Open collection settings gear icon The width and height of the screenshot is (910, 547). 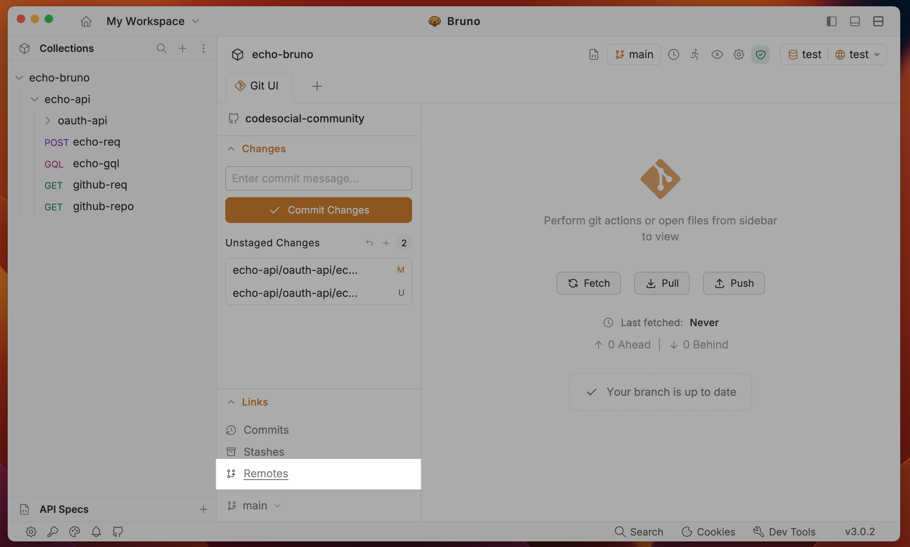[738, 55]
